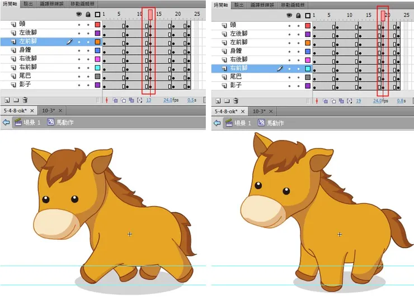
Task: Click current frame value 13 in left timeline
Action: point(149,100)
